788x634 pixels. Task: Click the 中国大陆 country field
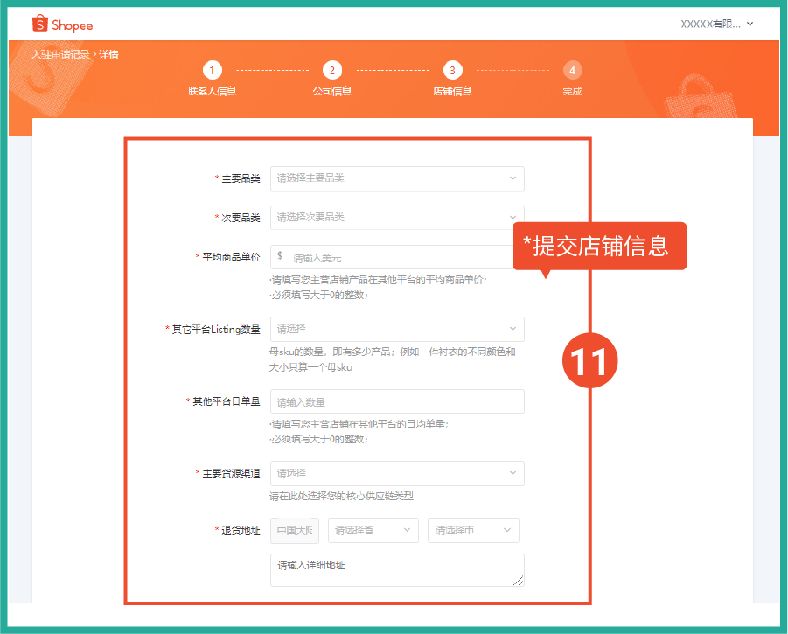click(295, 531)
